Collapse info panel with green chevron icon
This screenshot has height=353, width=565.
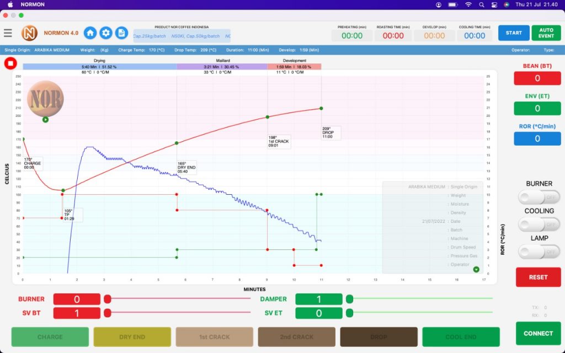[x=476, y=269]
